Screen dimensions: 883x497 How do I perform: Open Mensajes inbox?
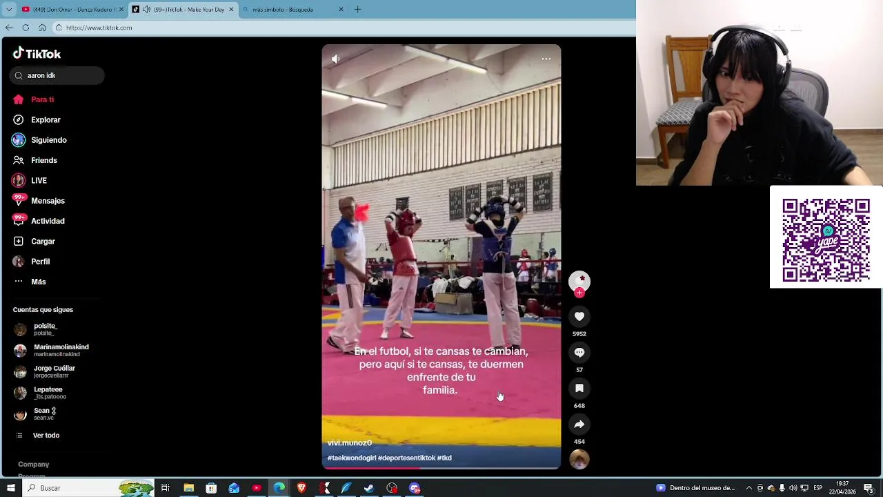point(39,201)
